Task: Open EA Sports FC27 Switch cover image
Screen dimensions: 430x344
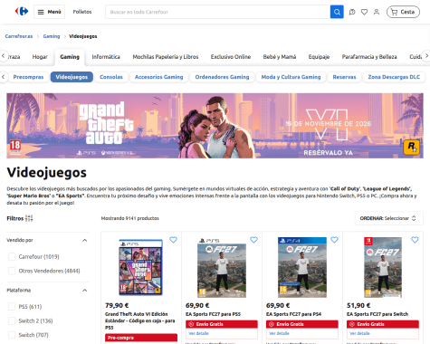Action: 383,267
